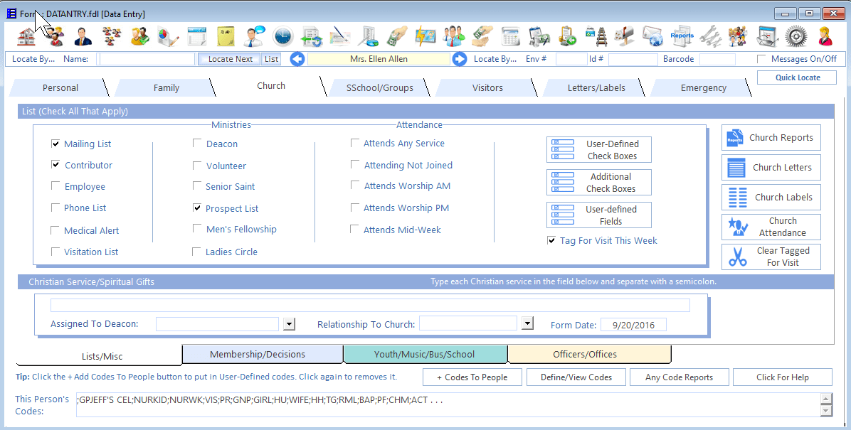Click the blue clock icon
851x430 pixels.
pyautogui.click(x=282, y=37)
